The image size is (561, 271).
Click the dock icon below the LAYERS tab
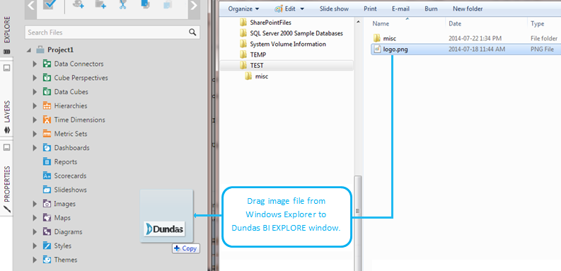6,148
